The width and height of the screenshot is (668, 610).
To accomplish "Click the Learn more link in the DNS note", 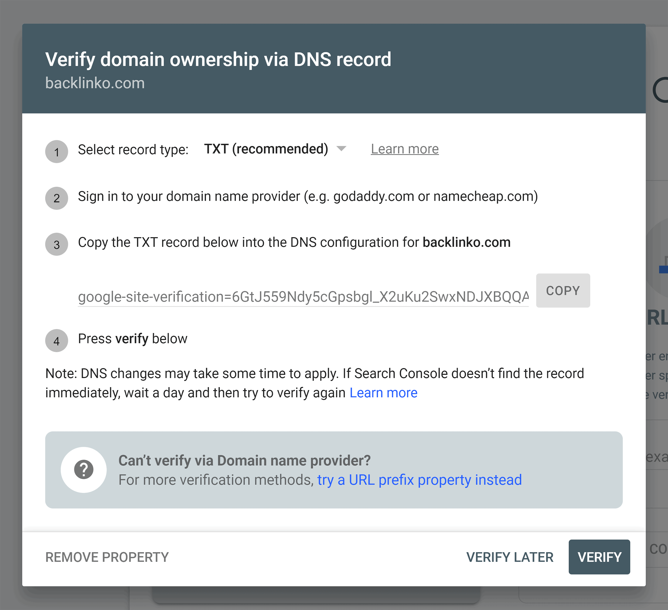I will tap(383, 392).
